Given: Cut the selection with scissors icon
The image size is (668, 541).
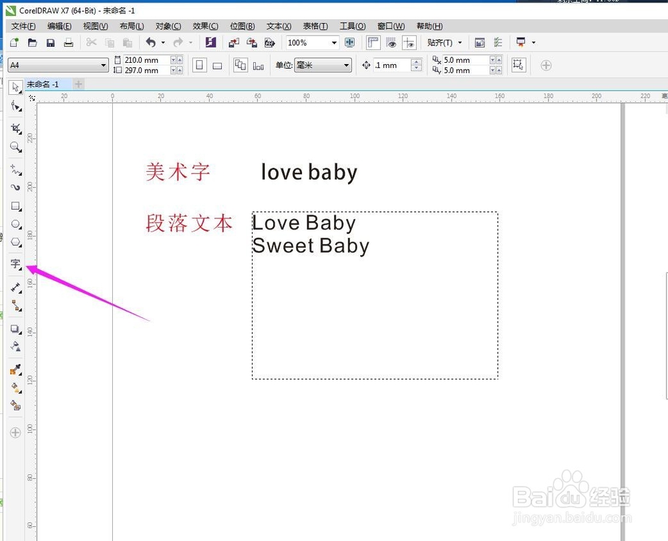Looking at the screenshot, I should tap(91, 42).
